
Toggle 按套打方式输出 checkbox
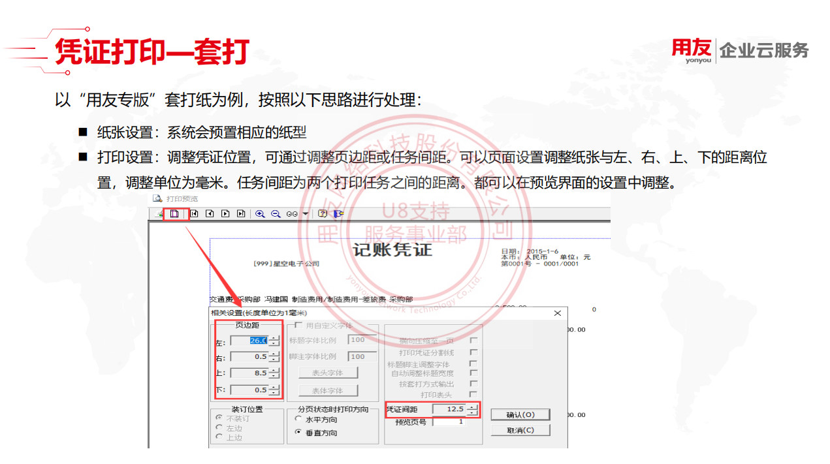tap(473, 384)
